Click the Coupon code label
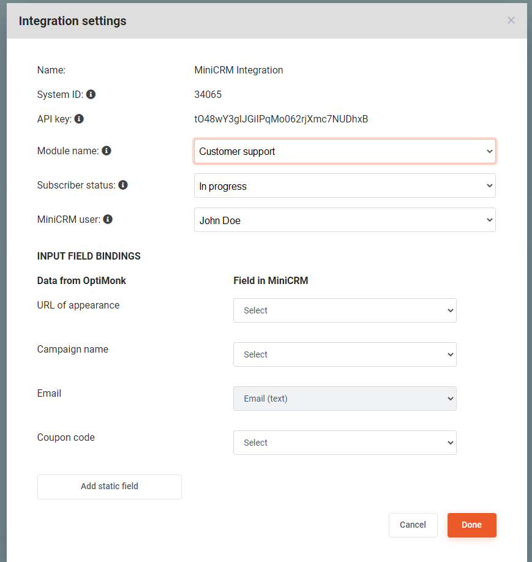Image resolution: width=532 pixels, height=562 pixels. [x=66, y=437]
